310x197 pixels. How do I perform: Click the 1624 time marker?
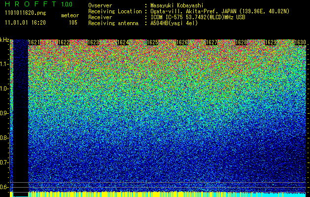coord(123,42)
